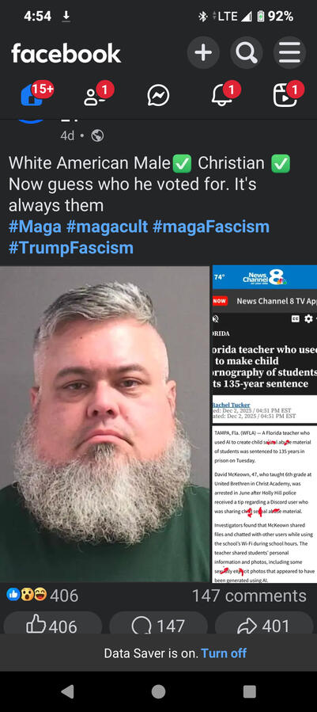
Task: Open the Friends requests tab
Action: (95, 95)
